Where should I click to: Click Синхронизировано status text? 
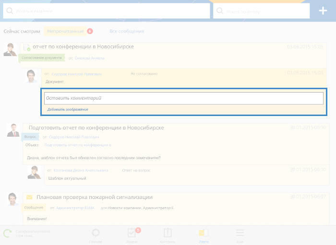coord(33,232)
